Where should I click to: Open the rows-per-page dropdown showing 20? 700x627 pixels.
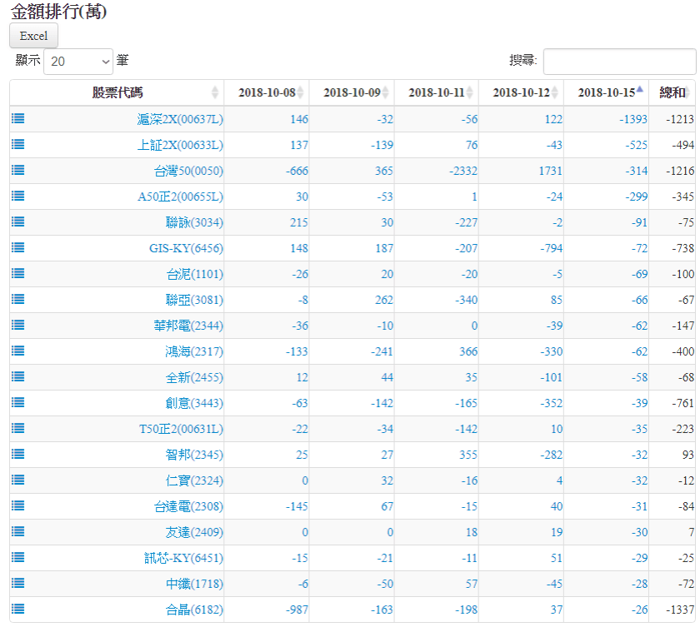78,61
